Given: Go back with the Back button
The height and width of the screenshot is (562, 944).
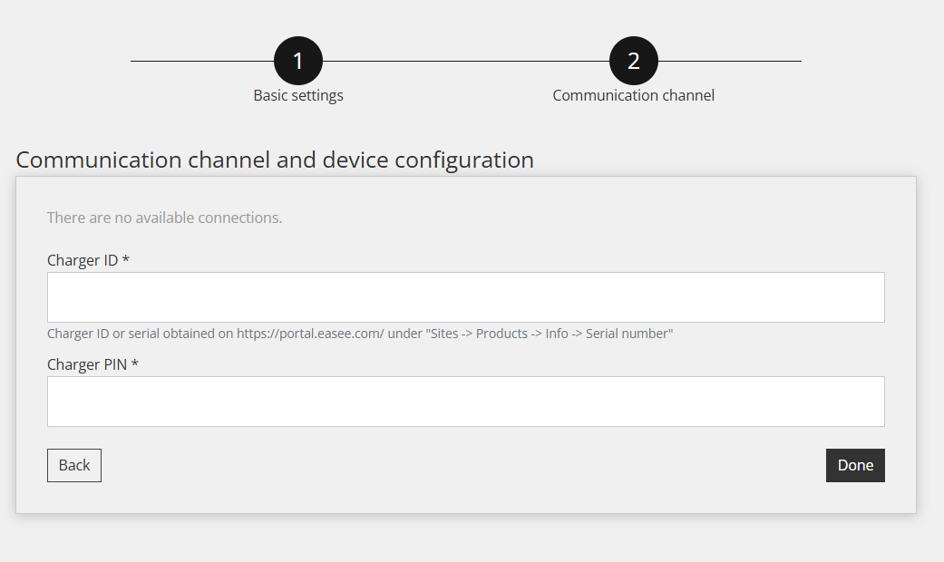Looking at the screenshot, I should click(74, 465).
